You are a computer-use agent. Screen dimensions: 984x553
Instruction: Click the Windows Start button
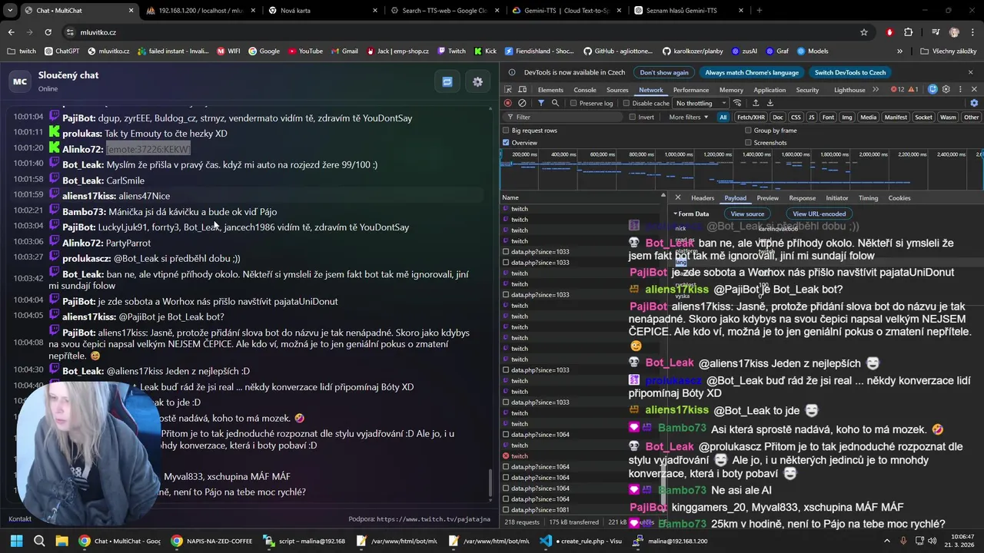click(x=16, y=541)
